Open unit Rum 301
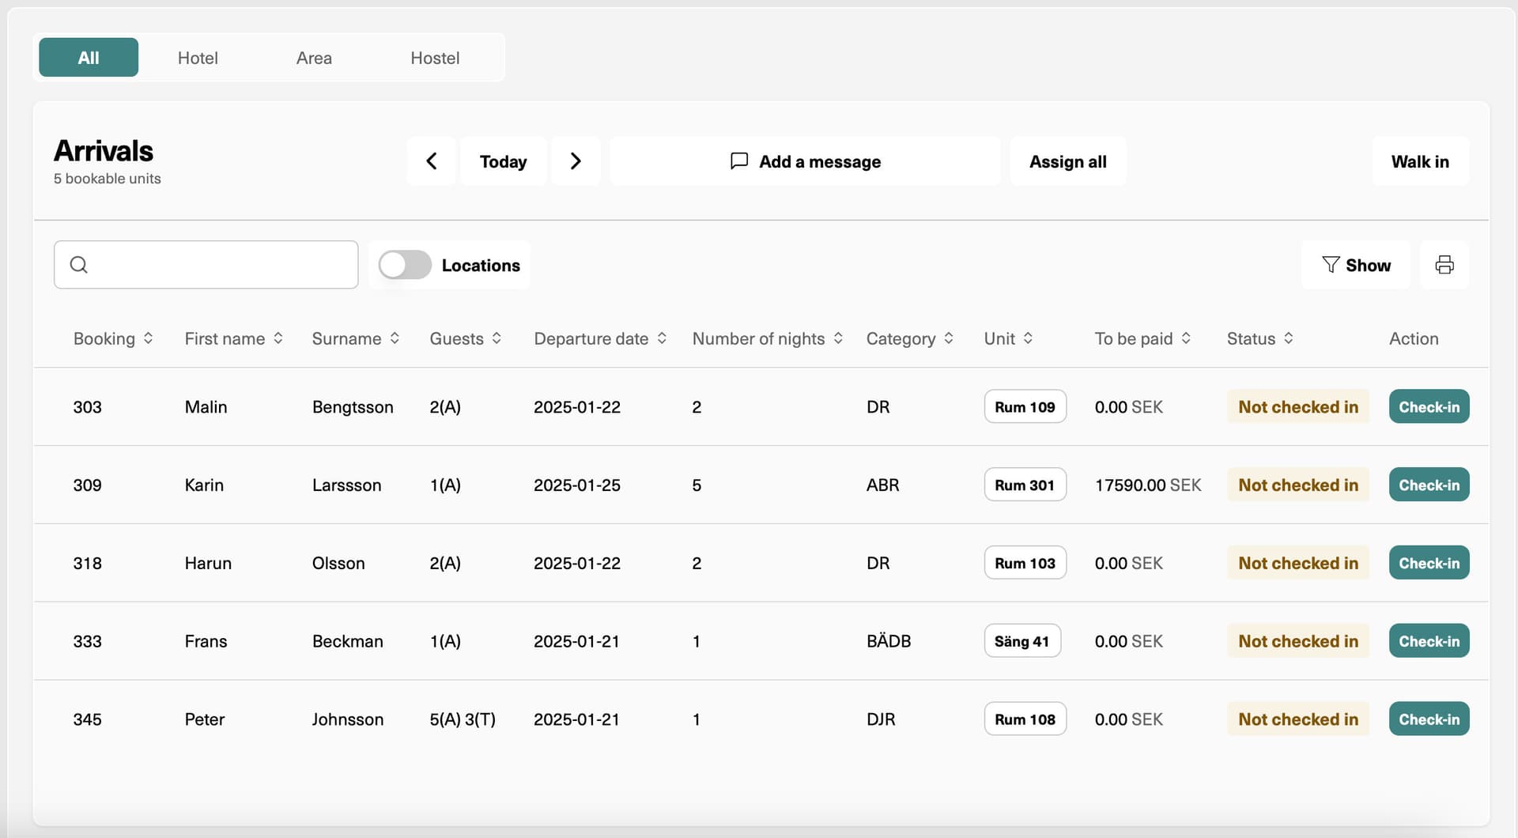 1025,485
